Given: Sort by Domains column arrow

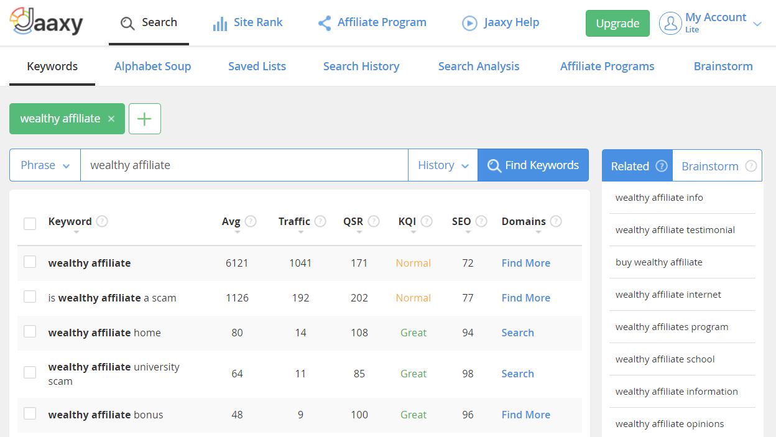Looking at the screenshot, I should (x=538, y=232).
